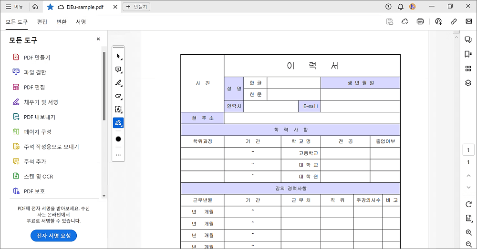The width and height of the screenshot is (477, 249).
Task: Select the highlighter tool
Action: coord(118,83)
